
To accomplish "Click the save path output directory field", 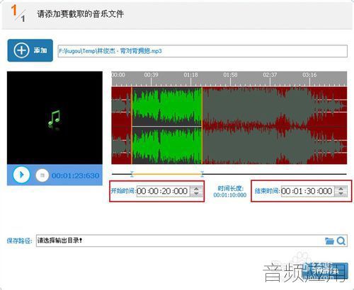I will click(192, 240).
